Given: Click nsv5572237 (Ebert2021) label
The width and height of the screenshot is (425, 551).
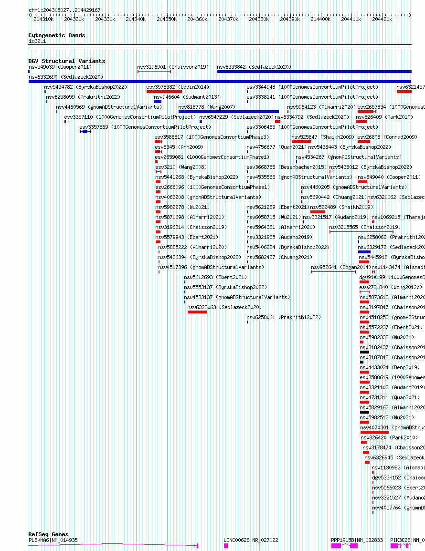Looking at the screenshot, I should click(391, 327).
